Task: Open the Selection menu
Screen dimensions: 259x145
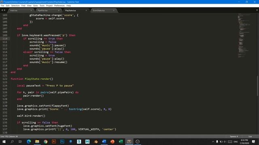Action: 15,6
